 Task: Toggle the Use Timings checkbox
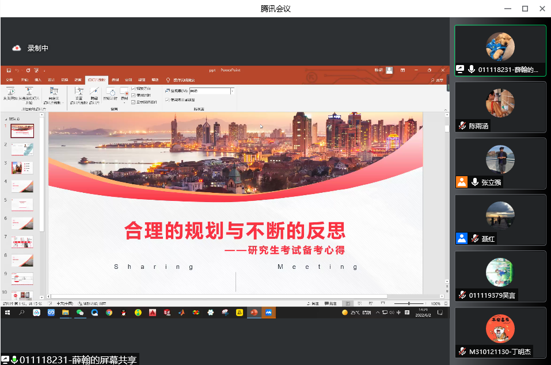point(134,95)
